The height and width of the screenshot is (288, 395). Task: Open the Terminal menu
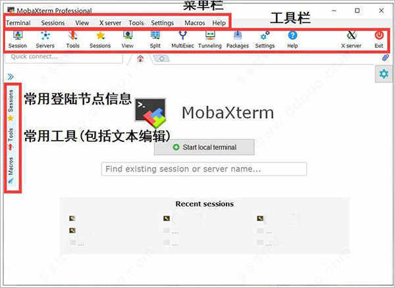[18, 23]
